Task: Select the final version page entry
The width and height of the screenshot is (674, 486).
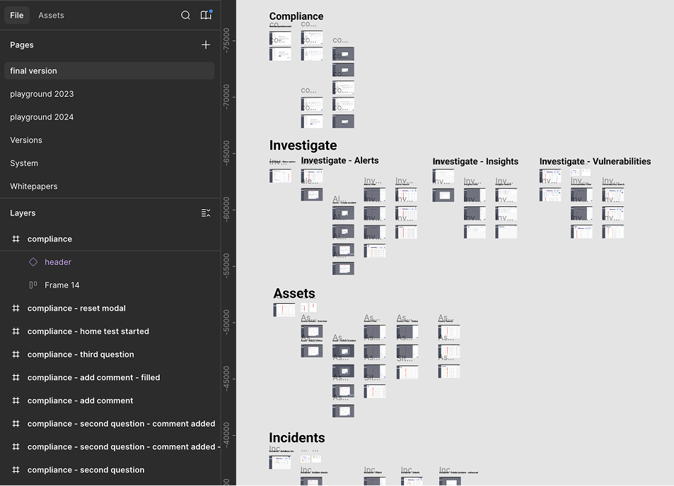Action: click(x=33, y=70)
